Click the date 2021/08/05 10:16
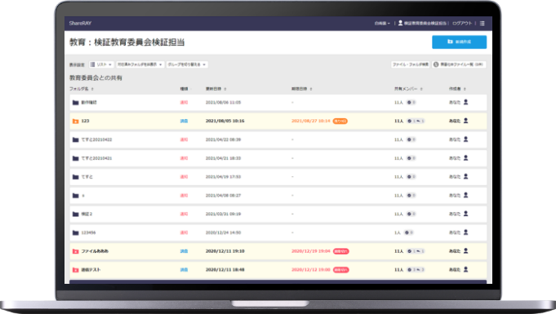556x314 pixels. tap(225, 121)
